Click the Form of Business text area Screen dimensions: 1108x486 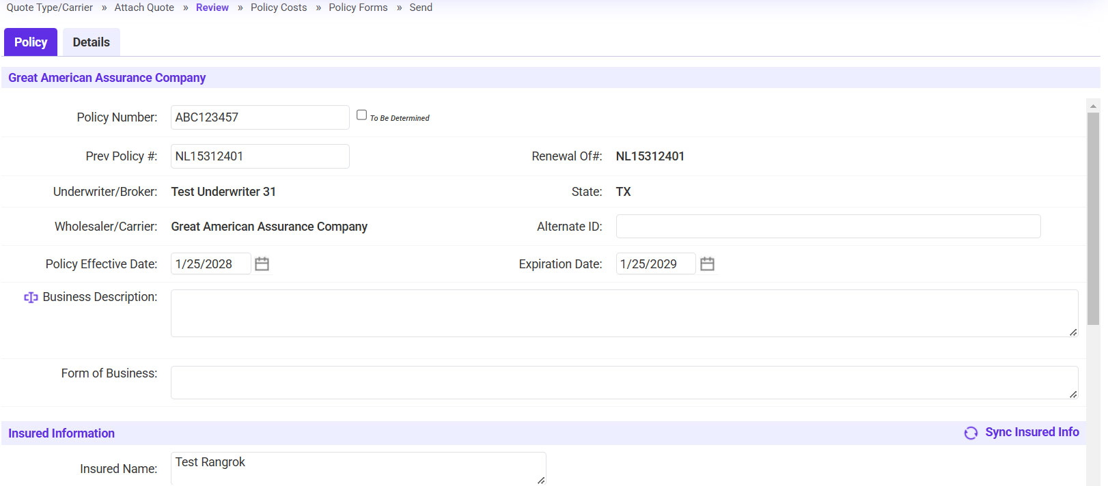pos(624,383)
